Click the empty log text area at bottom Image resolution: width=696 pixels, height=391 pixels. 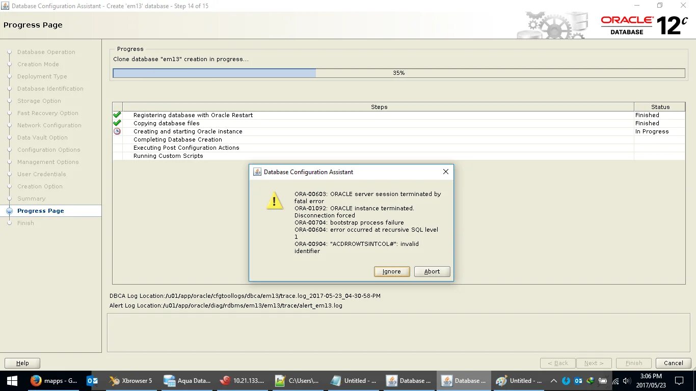398,332
